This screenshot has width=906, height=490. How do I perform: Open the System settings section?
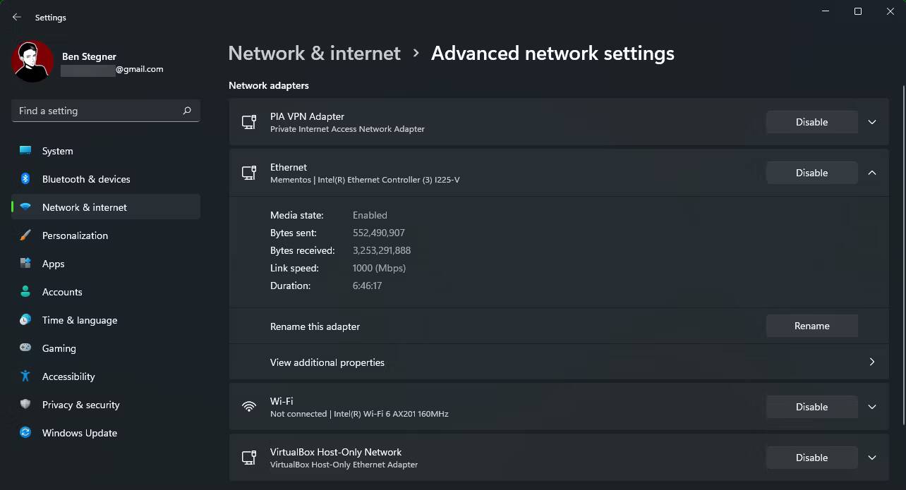point(56,151)
